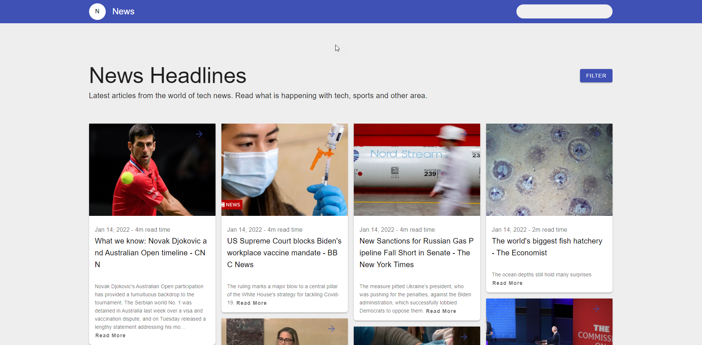This screenshot has height=345, width=702.
Task: Click the date line above the Djokovic headline
Action: click(x=132, y=230)
